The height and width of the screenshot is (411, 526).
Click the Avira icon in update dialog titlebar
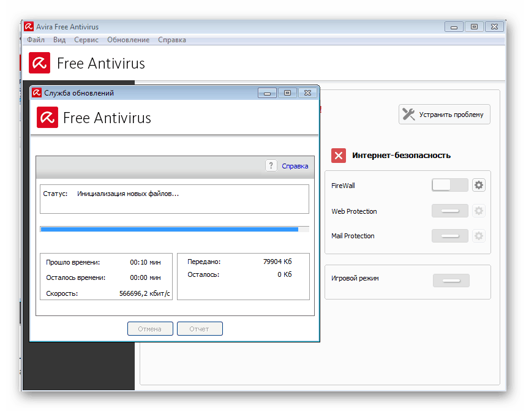[x=37, y=93]
